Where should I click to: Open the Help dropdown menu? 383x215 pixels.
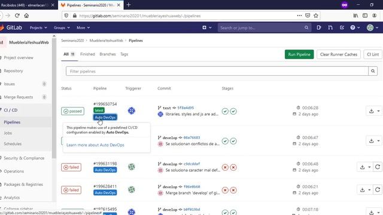[x=355, y=27]
